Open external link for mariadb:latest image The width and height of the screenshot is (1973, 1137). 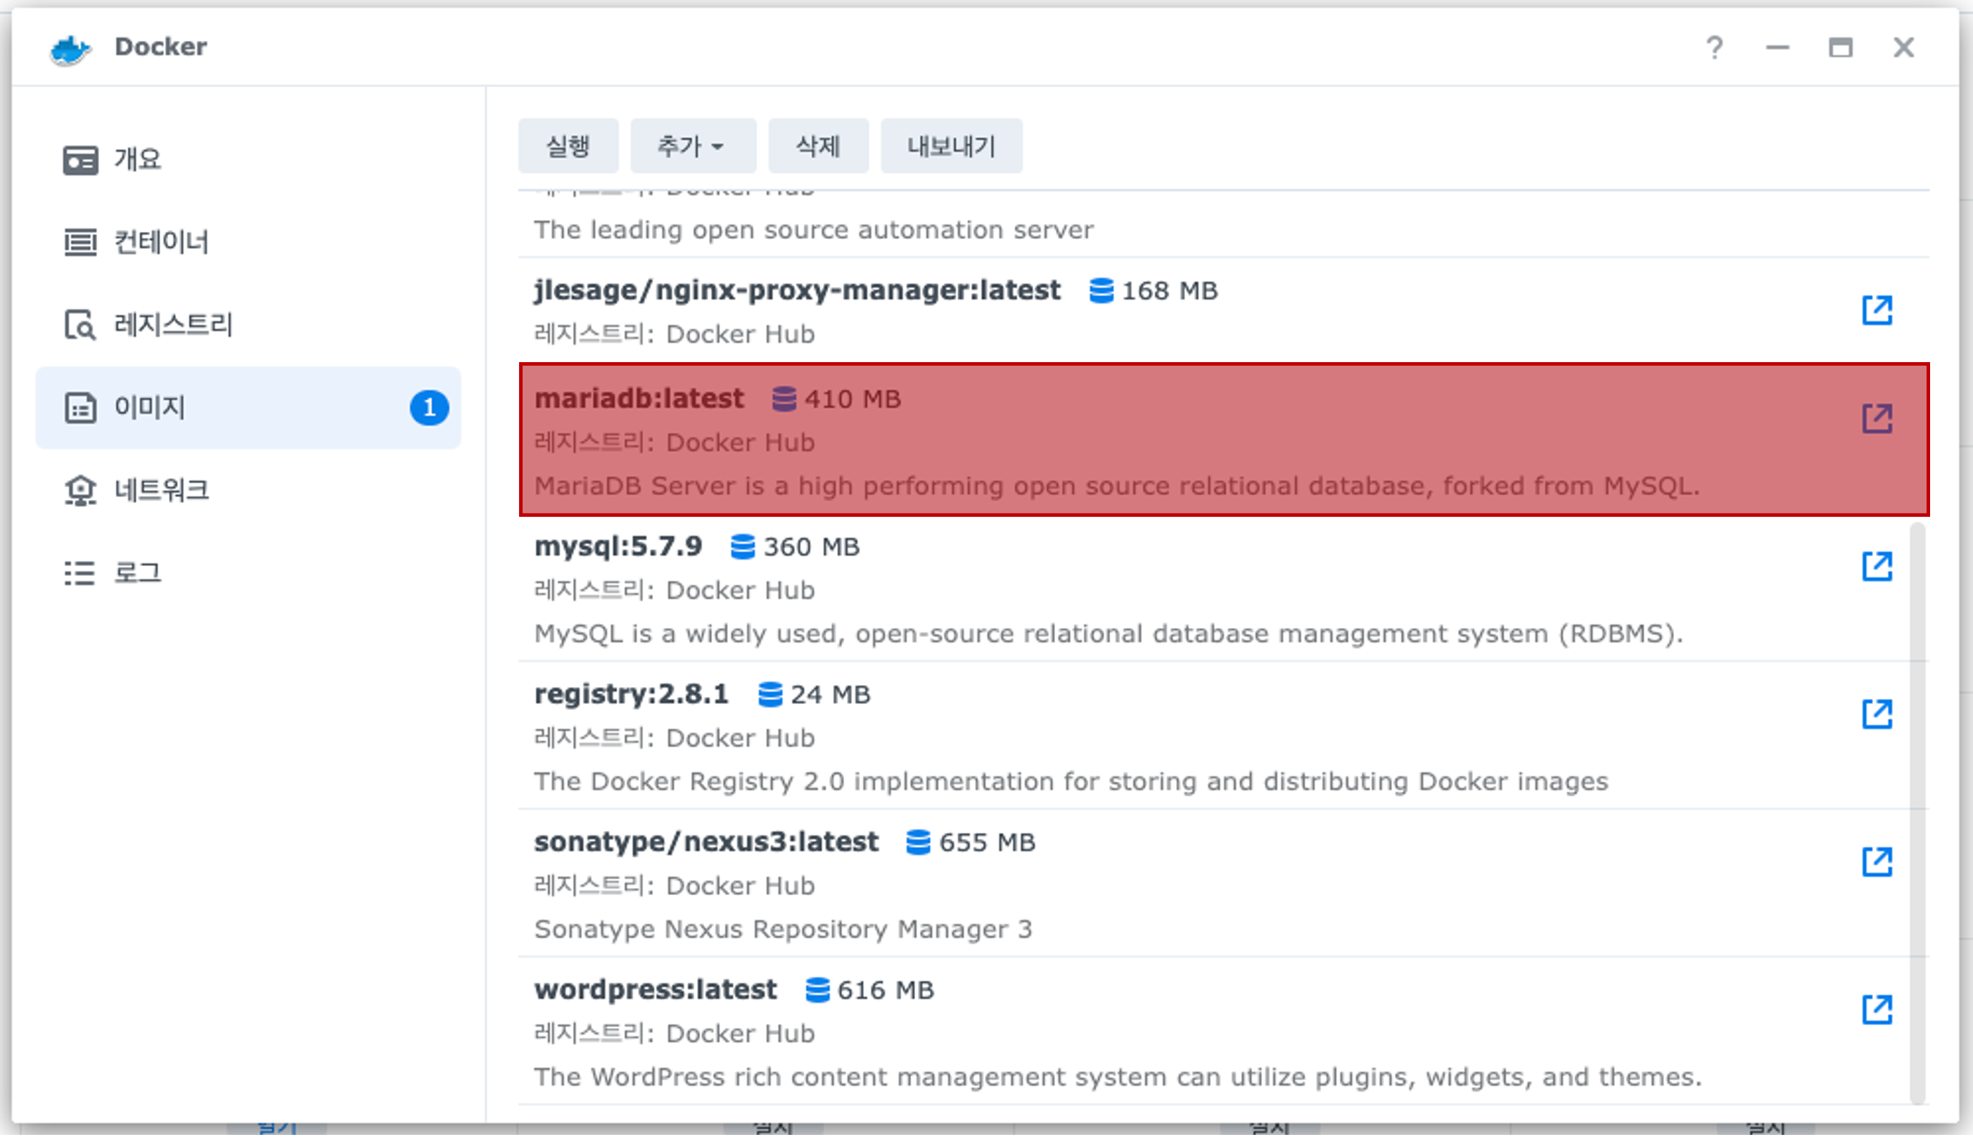1877,418
